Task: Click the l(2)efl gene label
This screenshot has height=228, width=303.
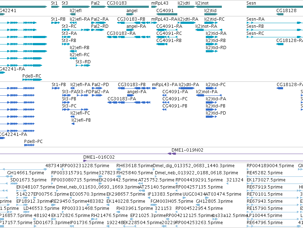Action: coord(75,10)
